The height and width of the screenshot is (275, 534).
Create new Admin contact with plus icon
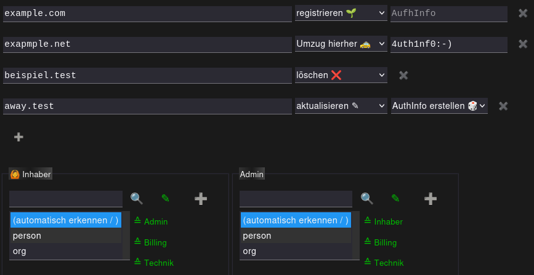[431, 199]
